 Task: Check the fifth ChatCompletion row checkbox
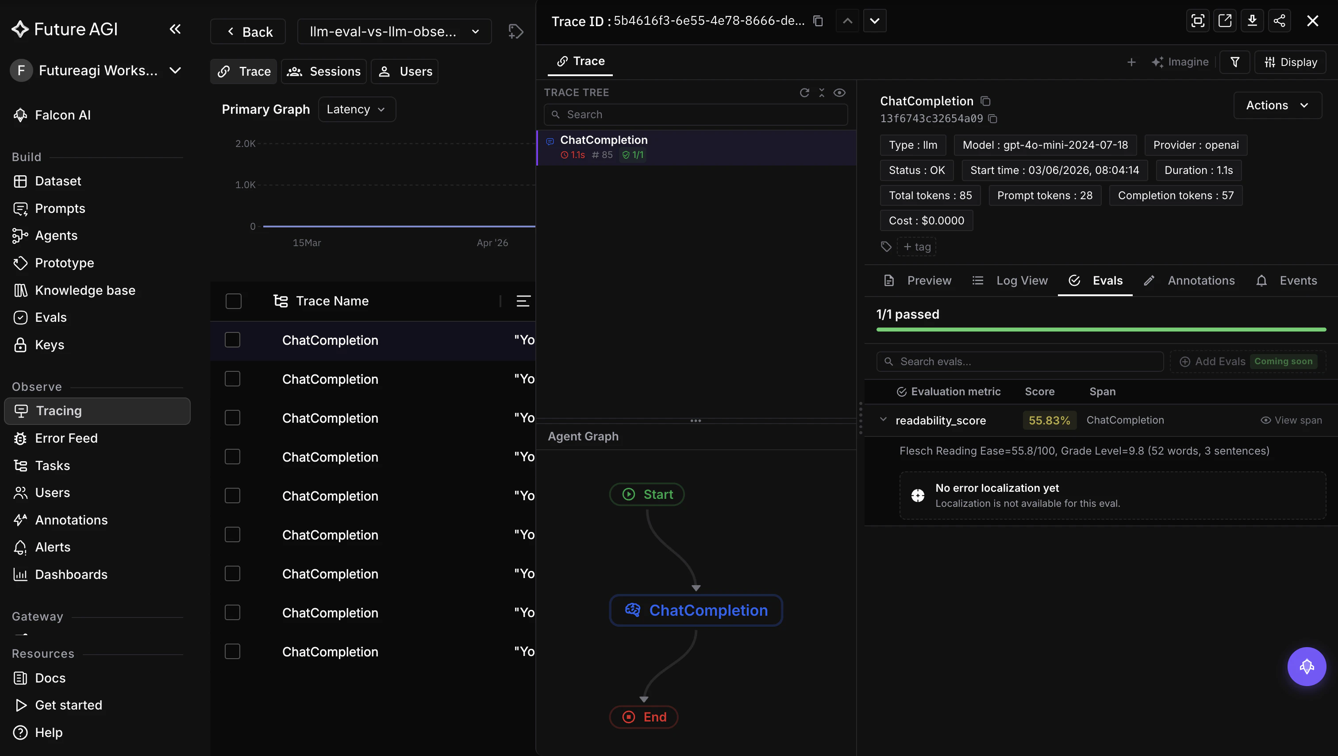232,496
